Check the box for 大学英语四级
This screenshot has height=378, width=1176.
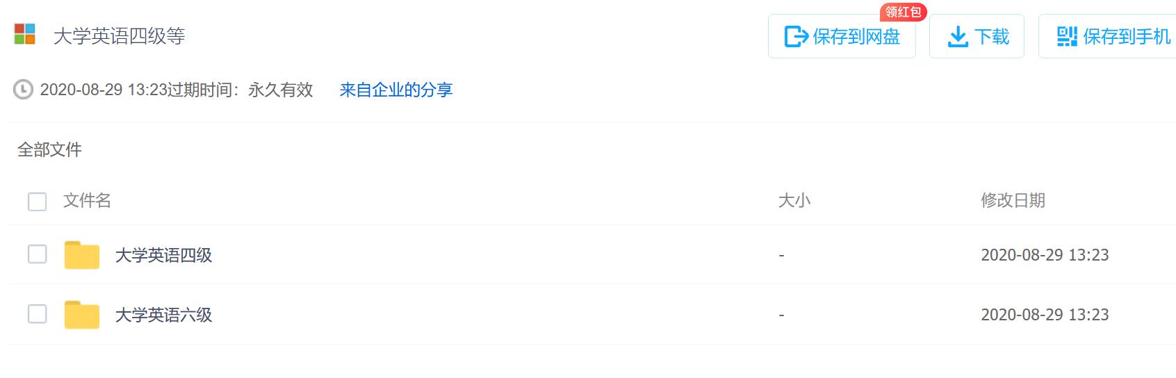[x=37, y=254]
